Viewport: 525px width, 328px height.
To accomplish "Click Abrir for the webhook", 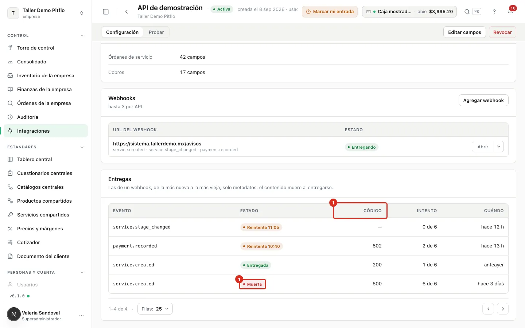I will point(483,147).
